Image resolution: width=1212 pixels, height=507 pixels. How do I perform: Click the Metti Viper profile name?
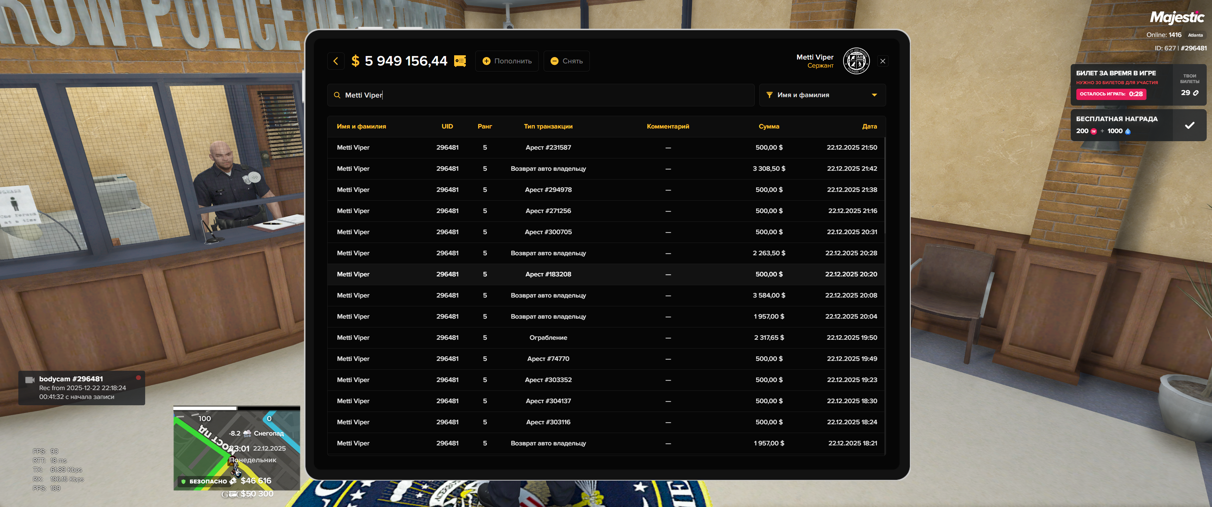pos(815,57)
